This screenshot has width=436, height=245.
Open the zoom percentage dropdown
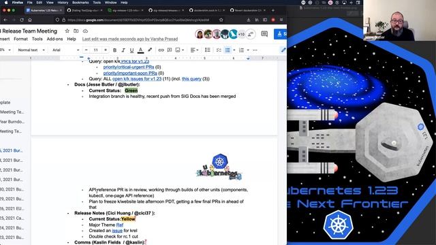pos(5,50)
